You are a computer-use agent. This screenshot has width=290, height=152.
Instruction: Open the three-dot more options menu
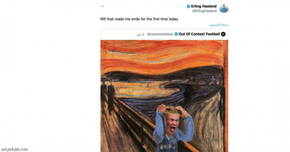coord(102,6)
